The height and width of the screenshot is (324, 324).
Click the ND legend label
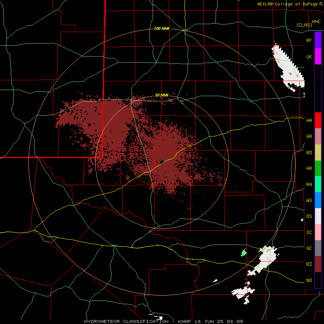(309, 280)
